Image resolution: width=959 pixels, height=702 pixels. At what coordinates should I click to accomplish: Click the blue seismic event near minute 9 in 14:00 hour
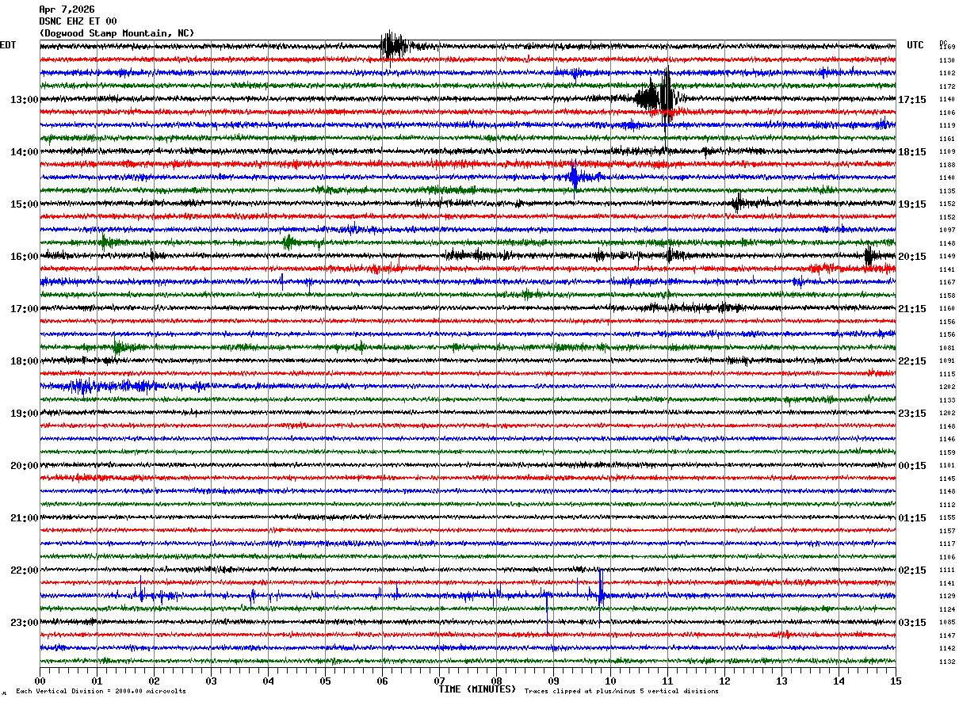click(x=576, y=176)
